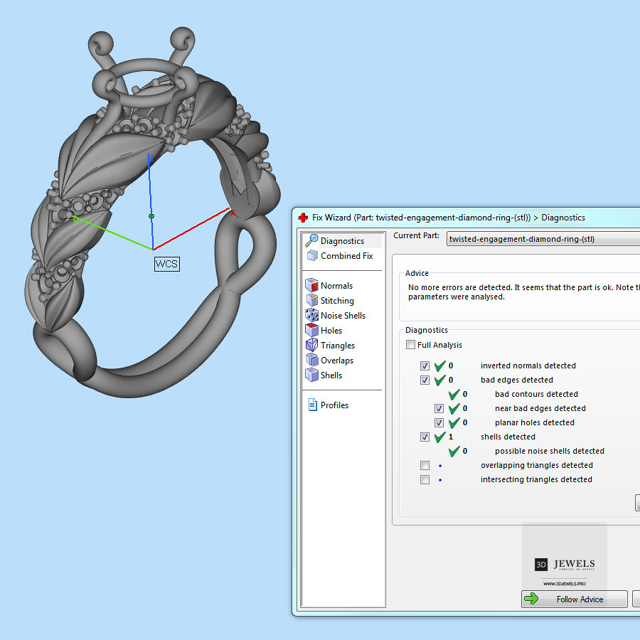The height and width of the screenshot is (640, 640).
Task: Click the green check next to bad contours
Action: (454, 394)
